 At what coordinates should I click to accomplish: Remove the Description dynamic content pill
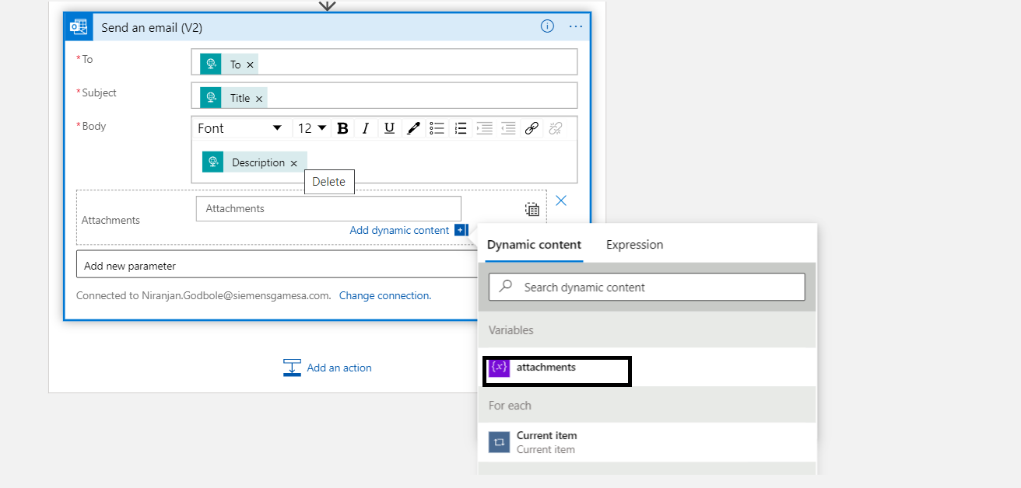[293, 162]
